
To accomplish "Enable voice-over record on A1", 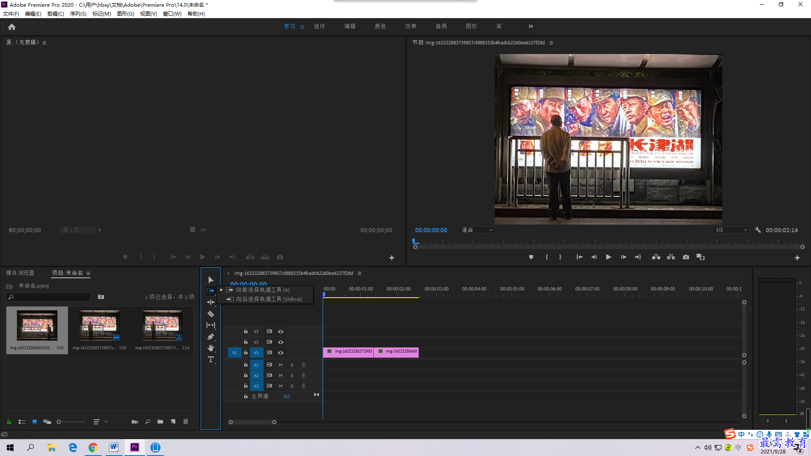I will click(303, 365).
